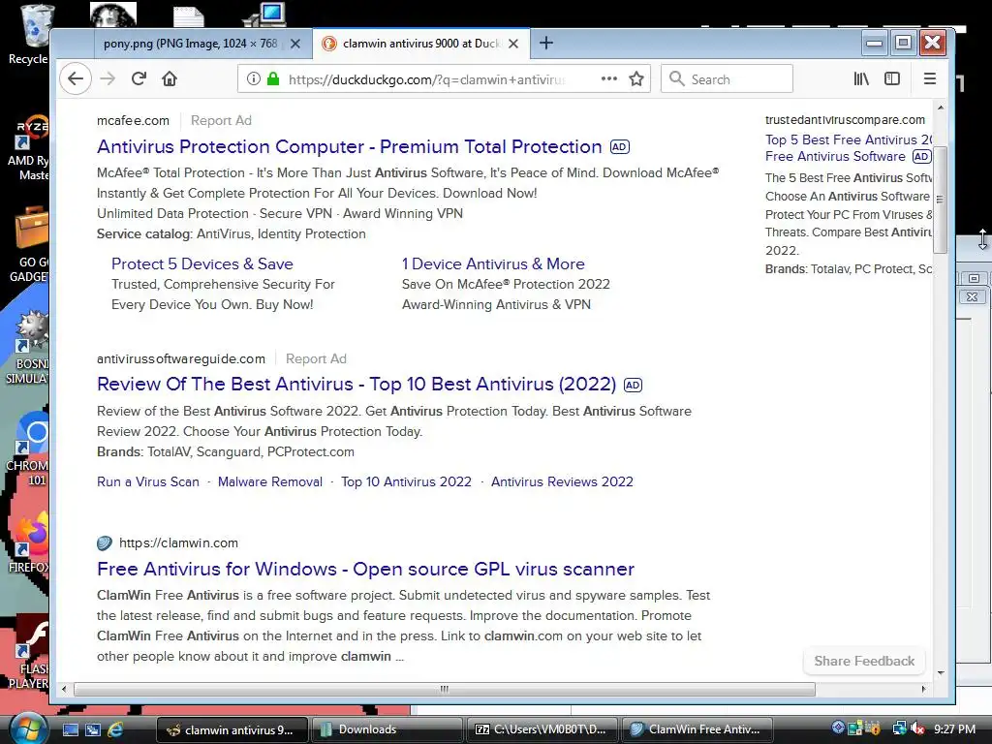Click the ClamWin favicon beside clamwin.com
The width and height of the screenshot is (992, 744).
click(x=105, y=542)
